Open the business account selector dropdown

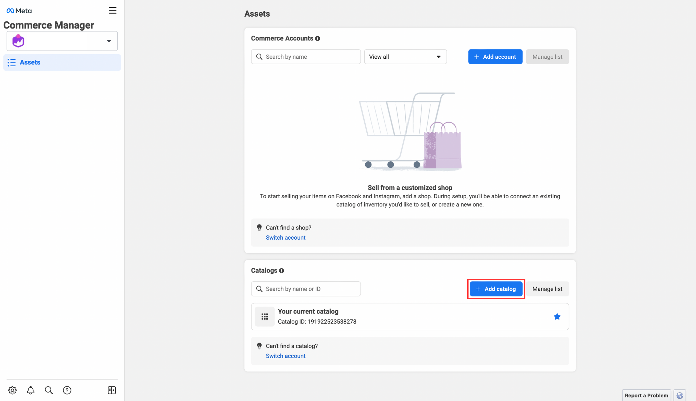(x=62, y=41)
